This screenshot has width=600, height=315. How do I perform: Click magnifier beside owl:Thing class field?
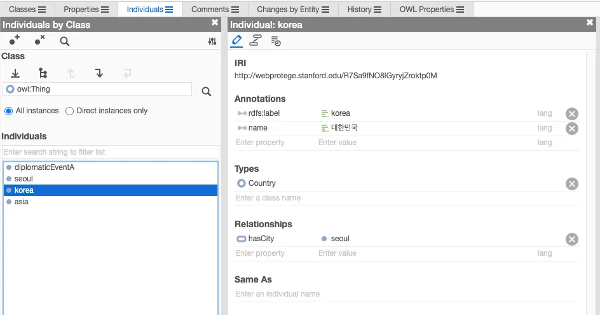tap(206, 92)
